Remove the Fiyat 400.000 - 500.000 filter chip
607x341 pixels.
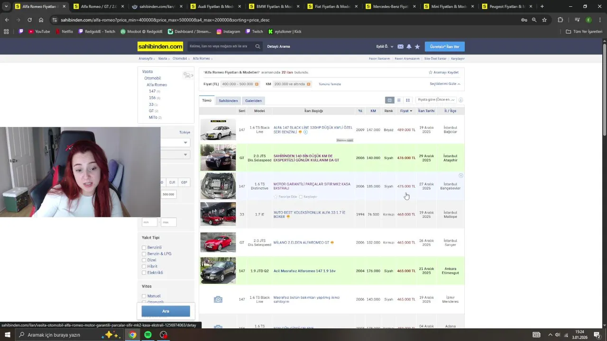pos(257,84)
